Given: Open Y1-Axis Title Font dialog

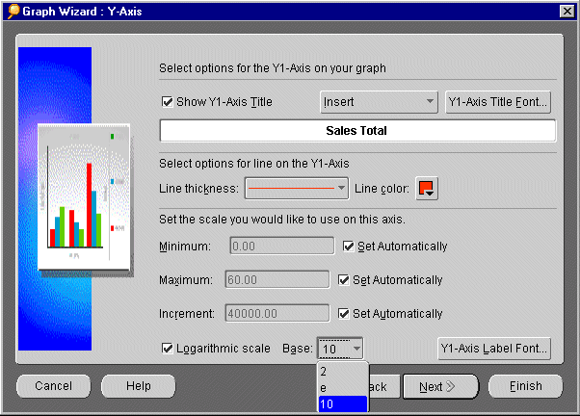Looking at the screenshot, I should tap(498, 101).
